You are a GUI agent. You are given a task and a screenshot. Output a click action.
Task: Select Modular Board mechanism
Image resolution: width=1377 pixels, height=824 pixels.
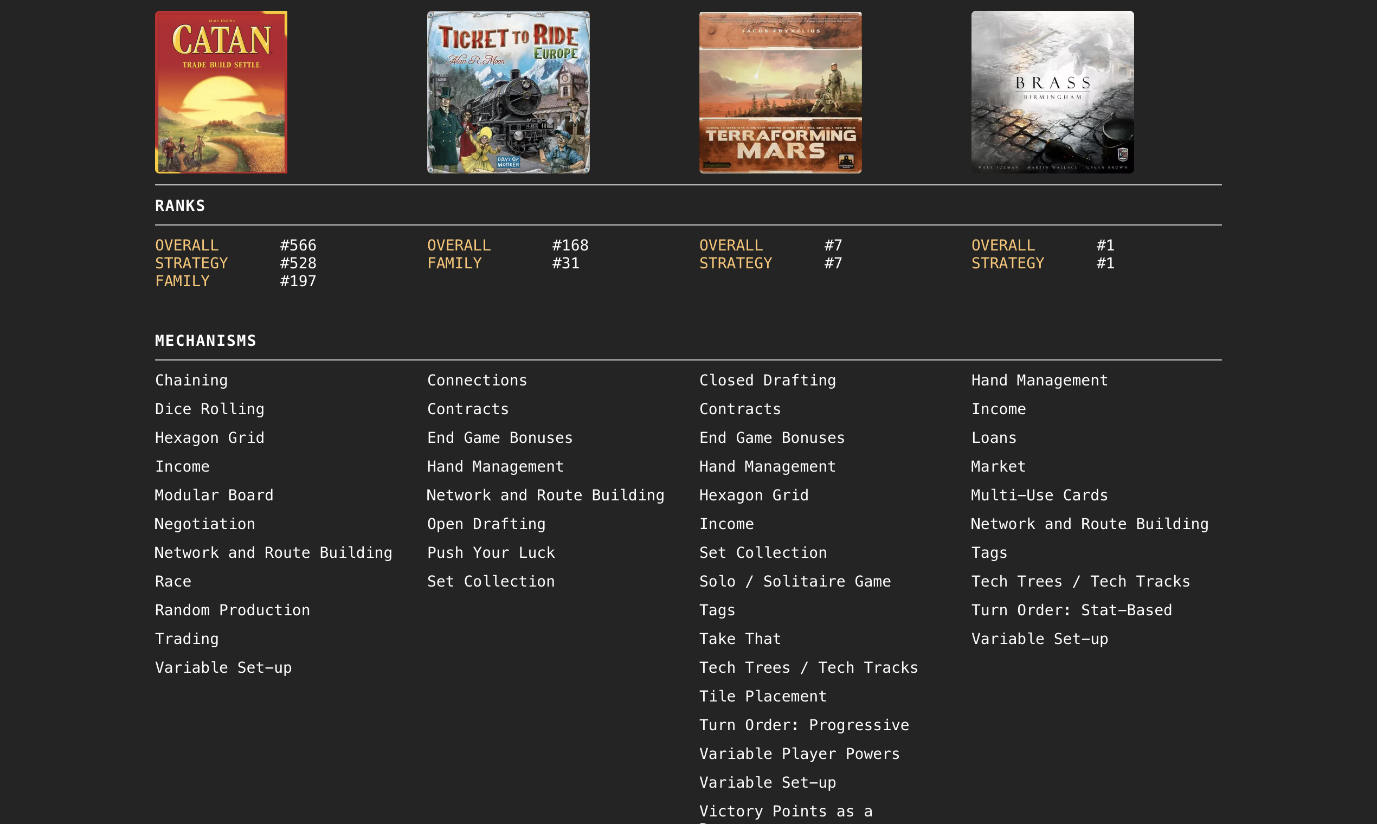214,495
